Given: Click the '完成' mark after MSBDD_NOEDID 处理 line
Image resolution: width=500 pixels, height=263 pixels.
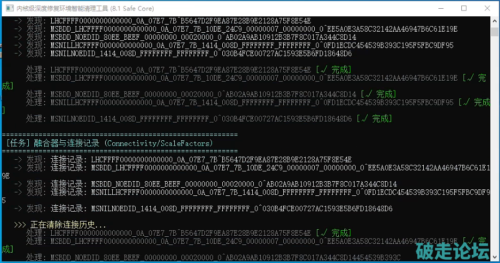Looking at the screenshot, I should 378,94.
